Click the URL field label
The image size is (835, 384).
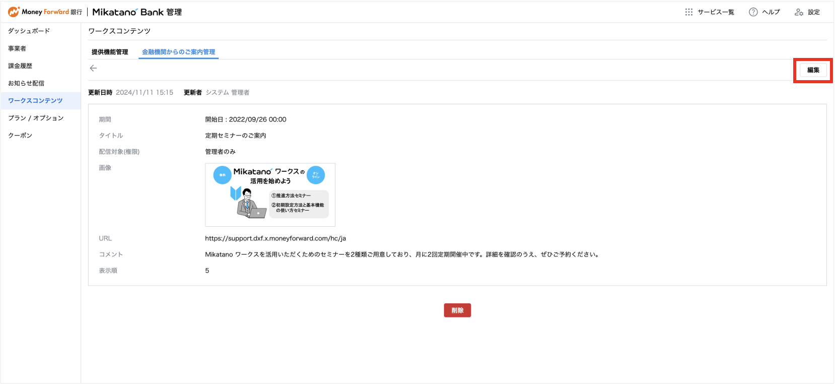[105, 238]
